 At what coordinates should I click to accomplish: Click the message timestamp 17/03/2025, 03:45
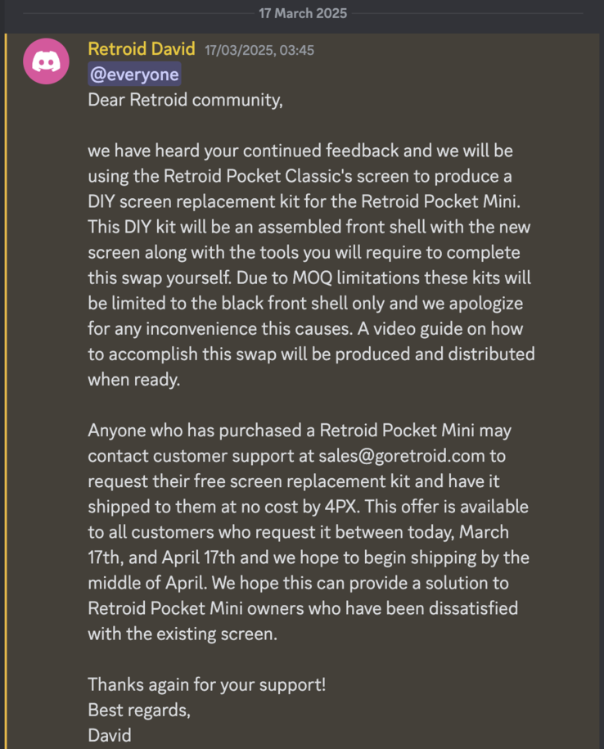259,50
